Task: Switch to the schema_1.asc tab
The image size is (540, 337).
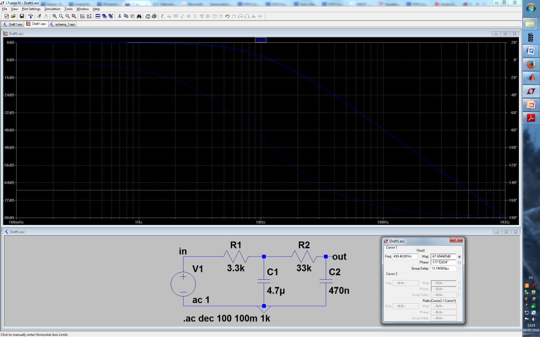Action: point(62,24)
